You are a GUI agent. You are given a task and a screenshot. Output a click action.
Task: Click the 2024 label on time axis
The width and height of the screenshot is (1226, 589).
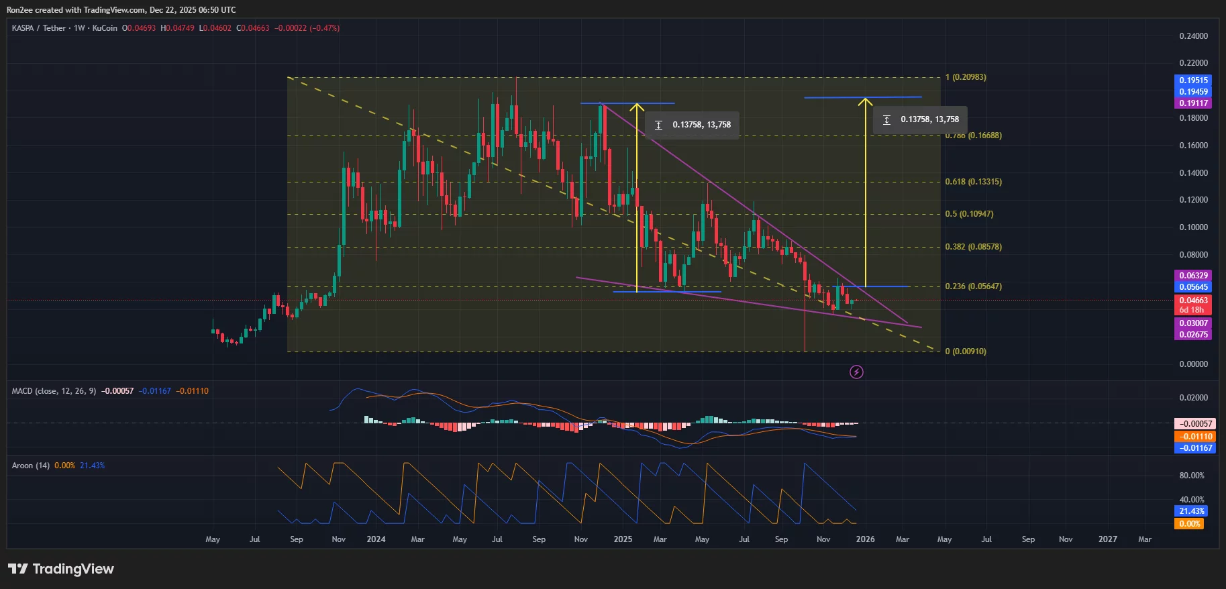[x=376, y=539]
